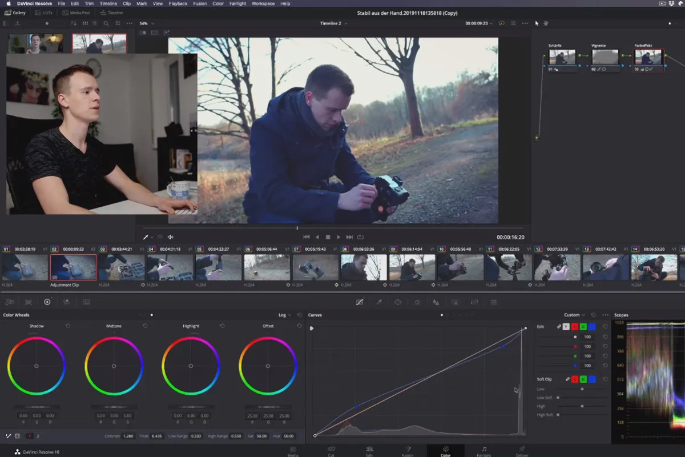The width and height of the screenshot is (685, 457).
Task: Toggle the Soft Clip blue channel
Action: [x=592, y=379]
